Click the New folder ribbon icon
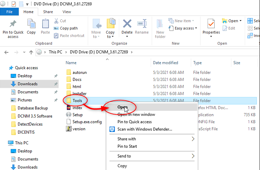Screen dimensions: 260x170 click(160, 24)
